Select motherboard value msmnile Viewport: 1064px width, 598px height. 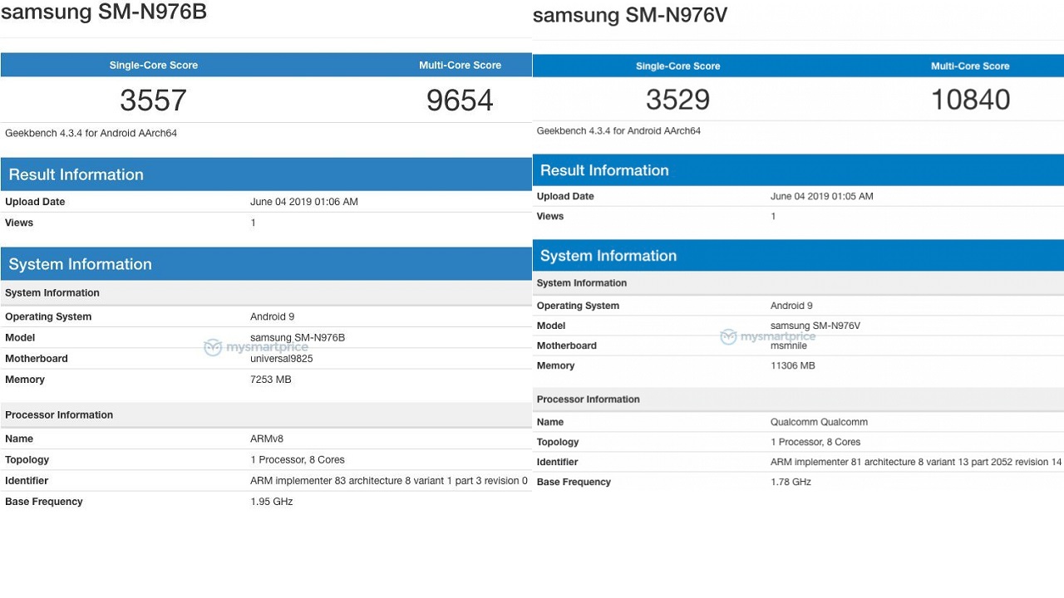789,346
